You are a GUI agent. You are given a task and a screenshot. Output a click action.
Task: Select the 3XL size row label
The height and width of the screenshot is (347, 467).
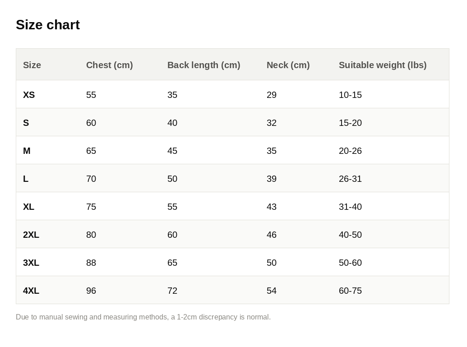pos(31,263)
